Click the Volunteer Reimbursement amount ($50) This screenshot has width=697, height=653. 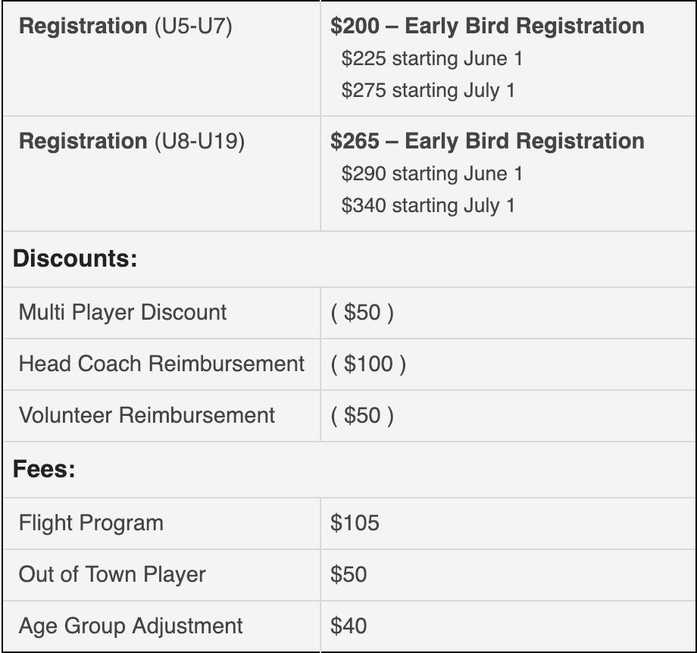tap(362, 415)
